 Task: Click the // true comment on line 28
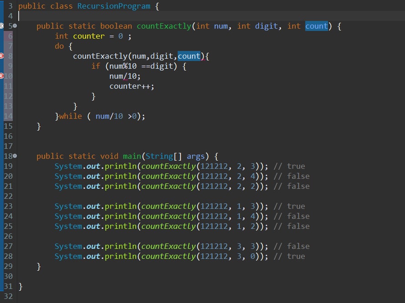(289, 256)
